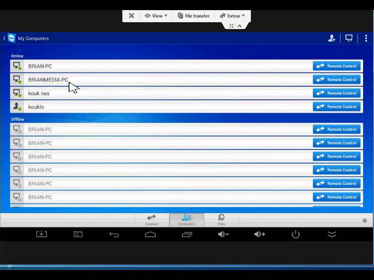
Task: Expand the Extras dropdown menu
Action: pyautogui.click(x=232, y=16)
